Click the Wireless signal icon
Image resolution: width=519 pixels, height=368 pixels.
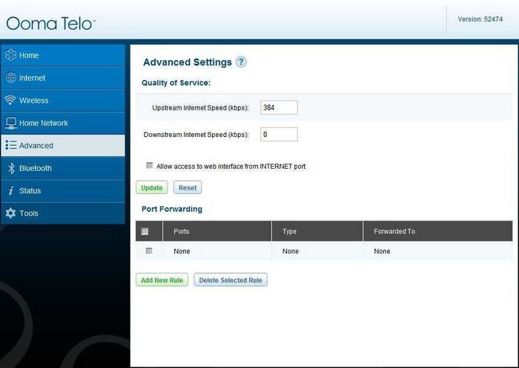click(10, 100)
